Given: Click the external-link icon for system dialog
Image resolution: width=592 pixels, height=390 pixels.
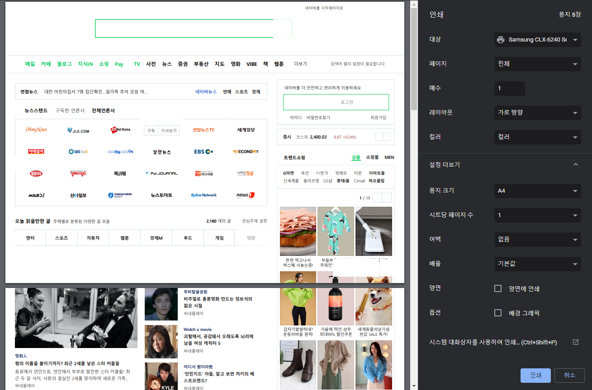Looking at the screenshot, I should pyautogui.click(x=576, y=342).
